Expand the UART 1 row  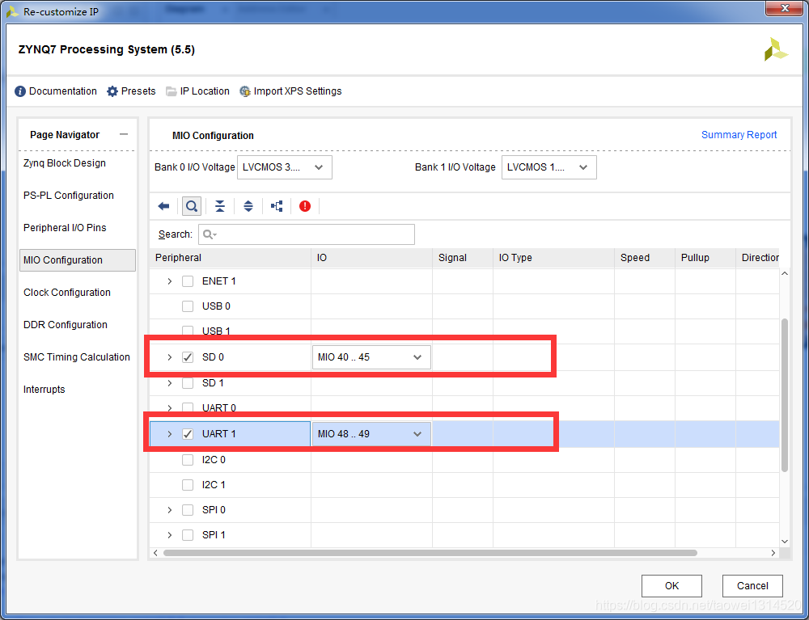[170, 434]
